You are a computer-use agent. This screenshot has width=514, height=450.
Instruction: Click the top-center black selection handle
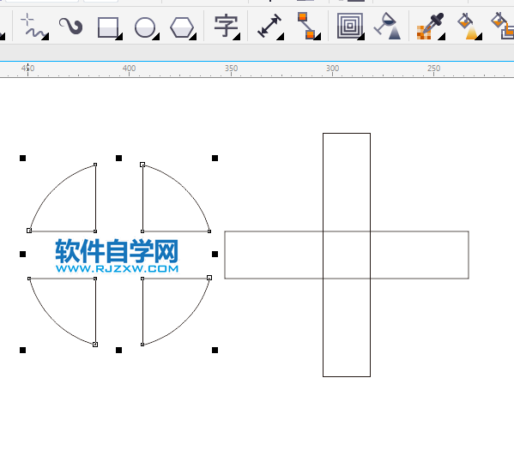[118, 159]
